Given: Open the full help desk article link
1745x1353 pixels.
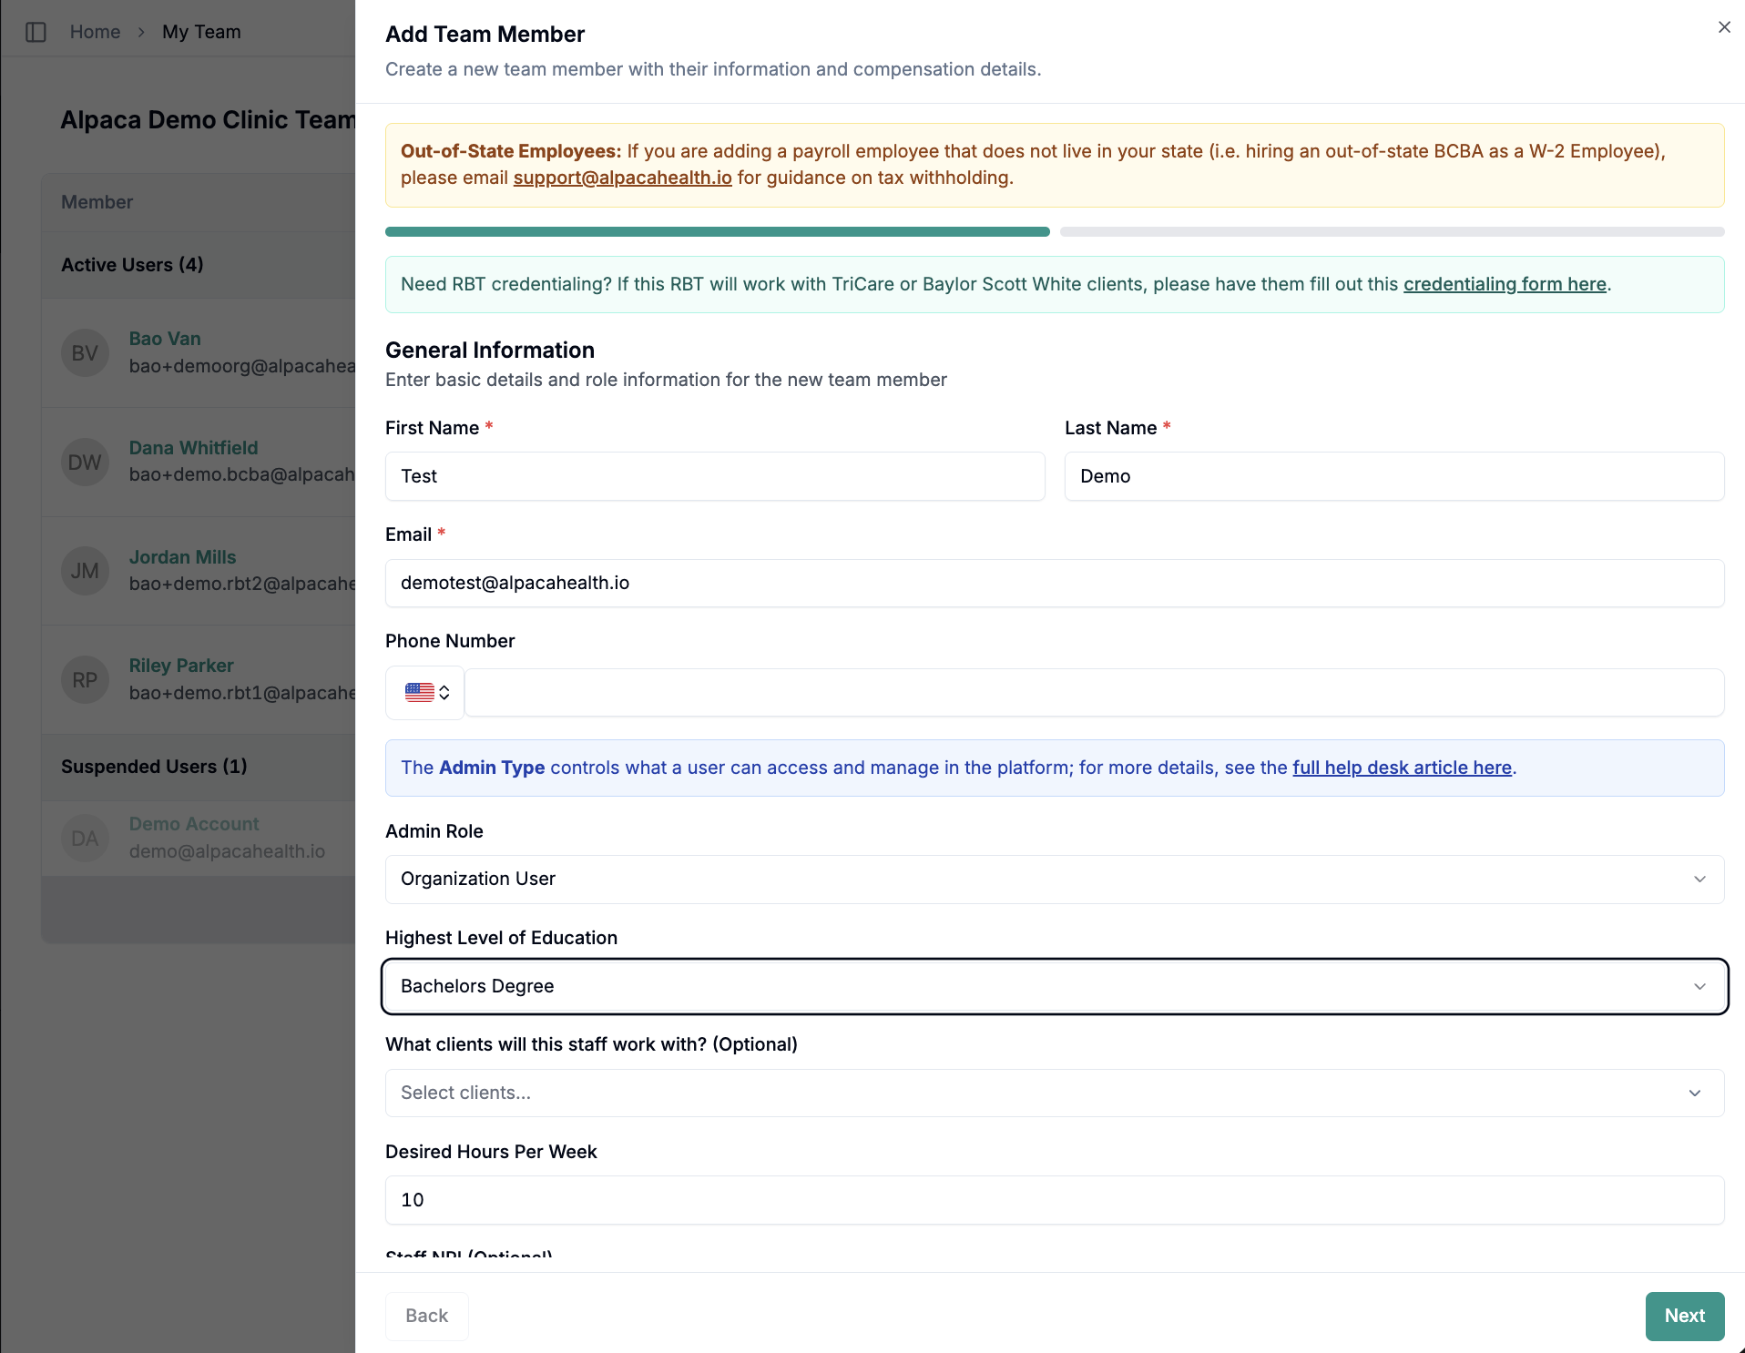Looking at the screenshot, I should click(x=1402, y=768).
